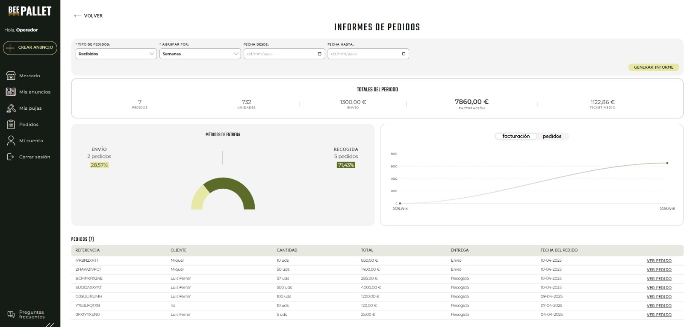View order IYK8N2XRT1 via Ver pedido
The width and height of the screenshot is (684, 327).
click(x=658, y=260)
